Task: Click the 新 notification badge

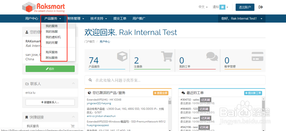Action: (x=222, y=7)
